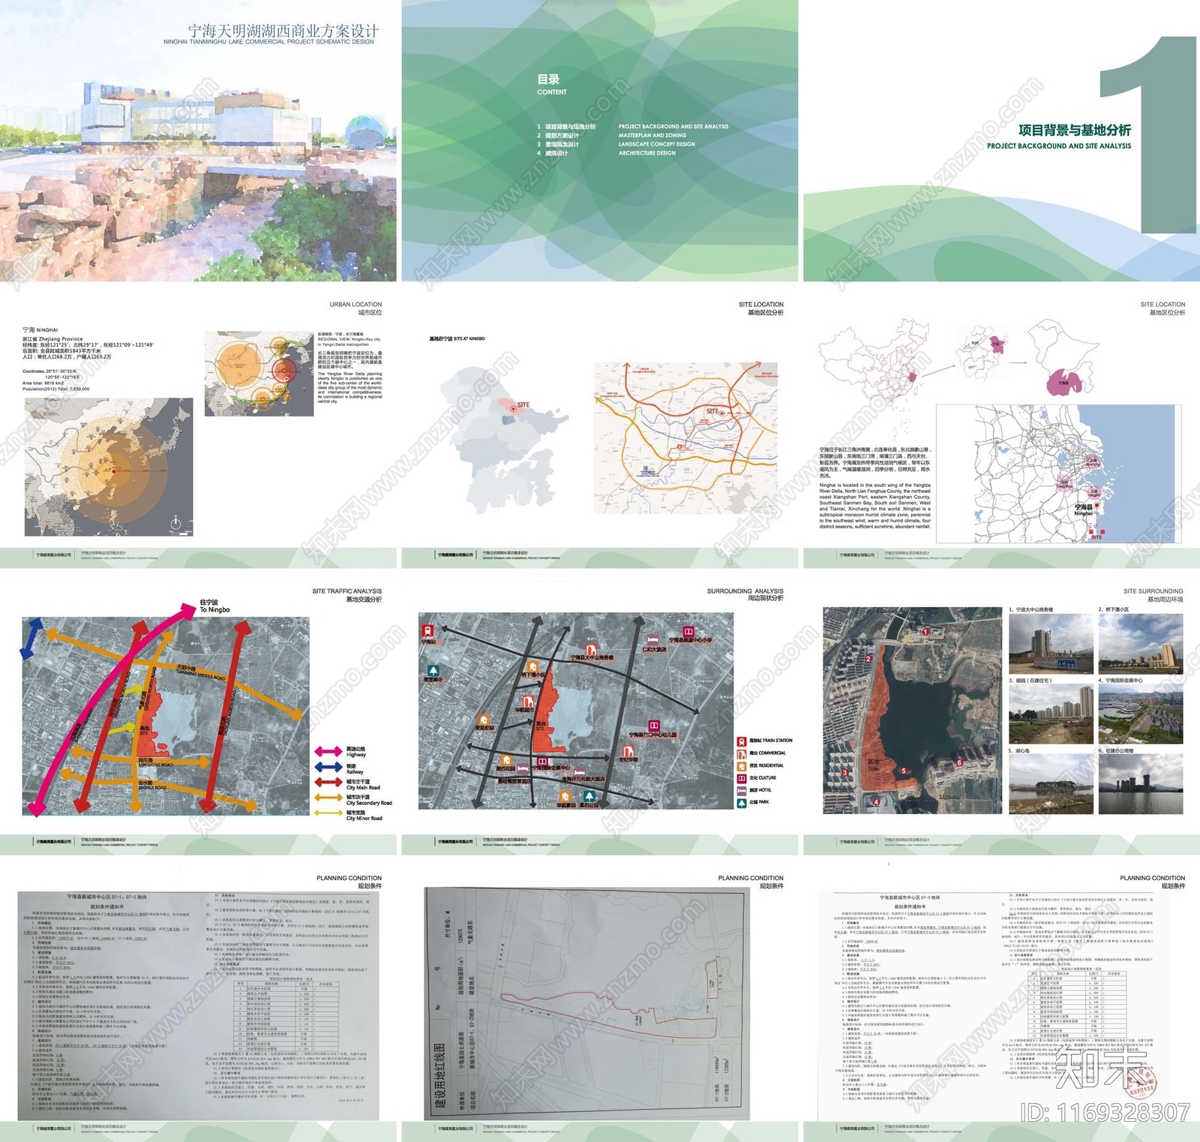Open the chapter 1 title slide

pyautogui.click(x=1002, y=141)
